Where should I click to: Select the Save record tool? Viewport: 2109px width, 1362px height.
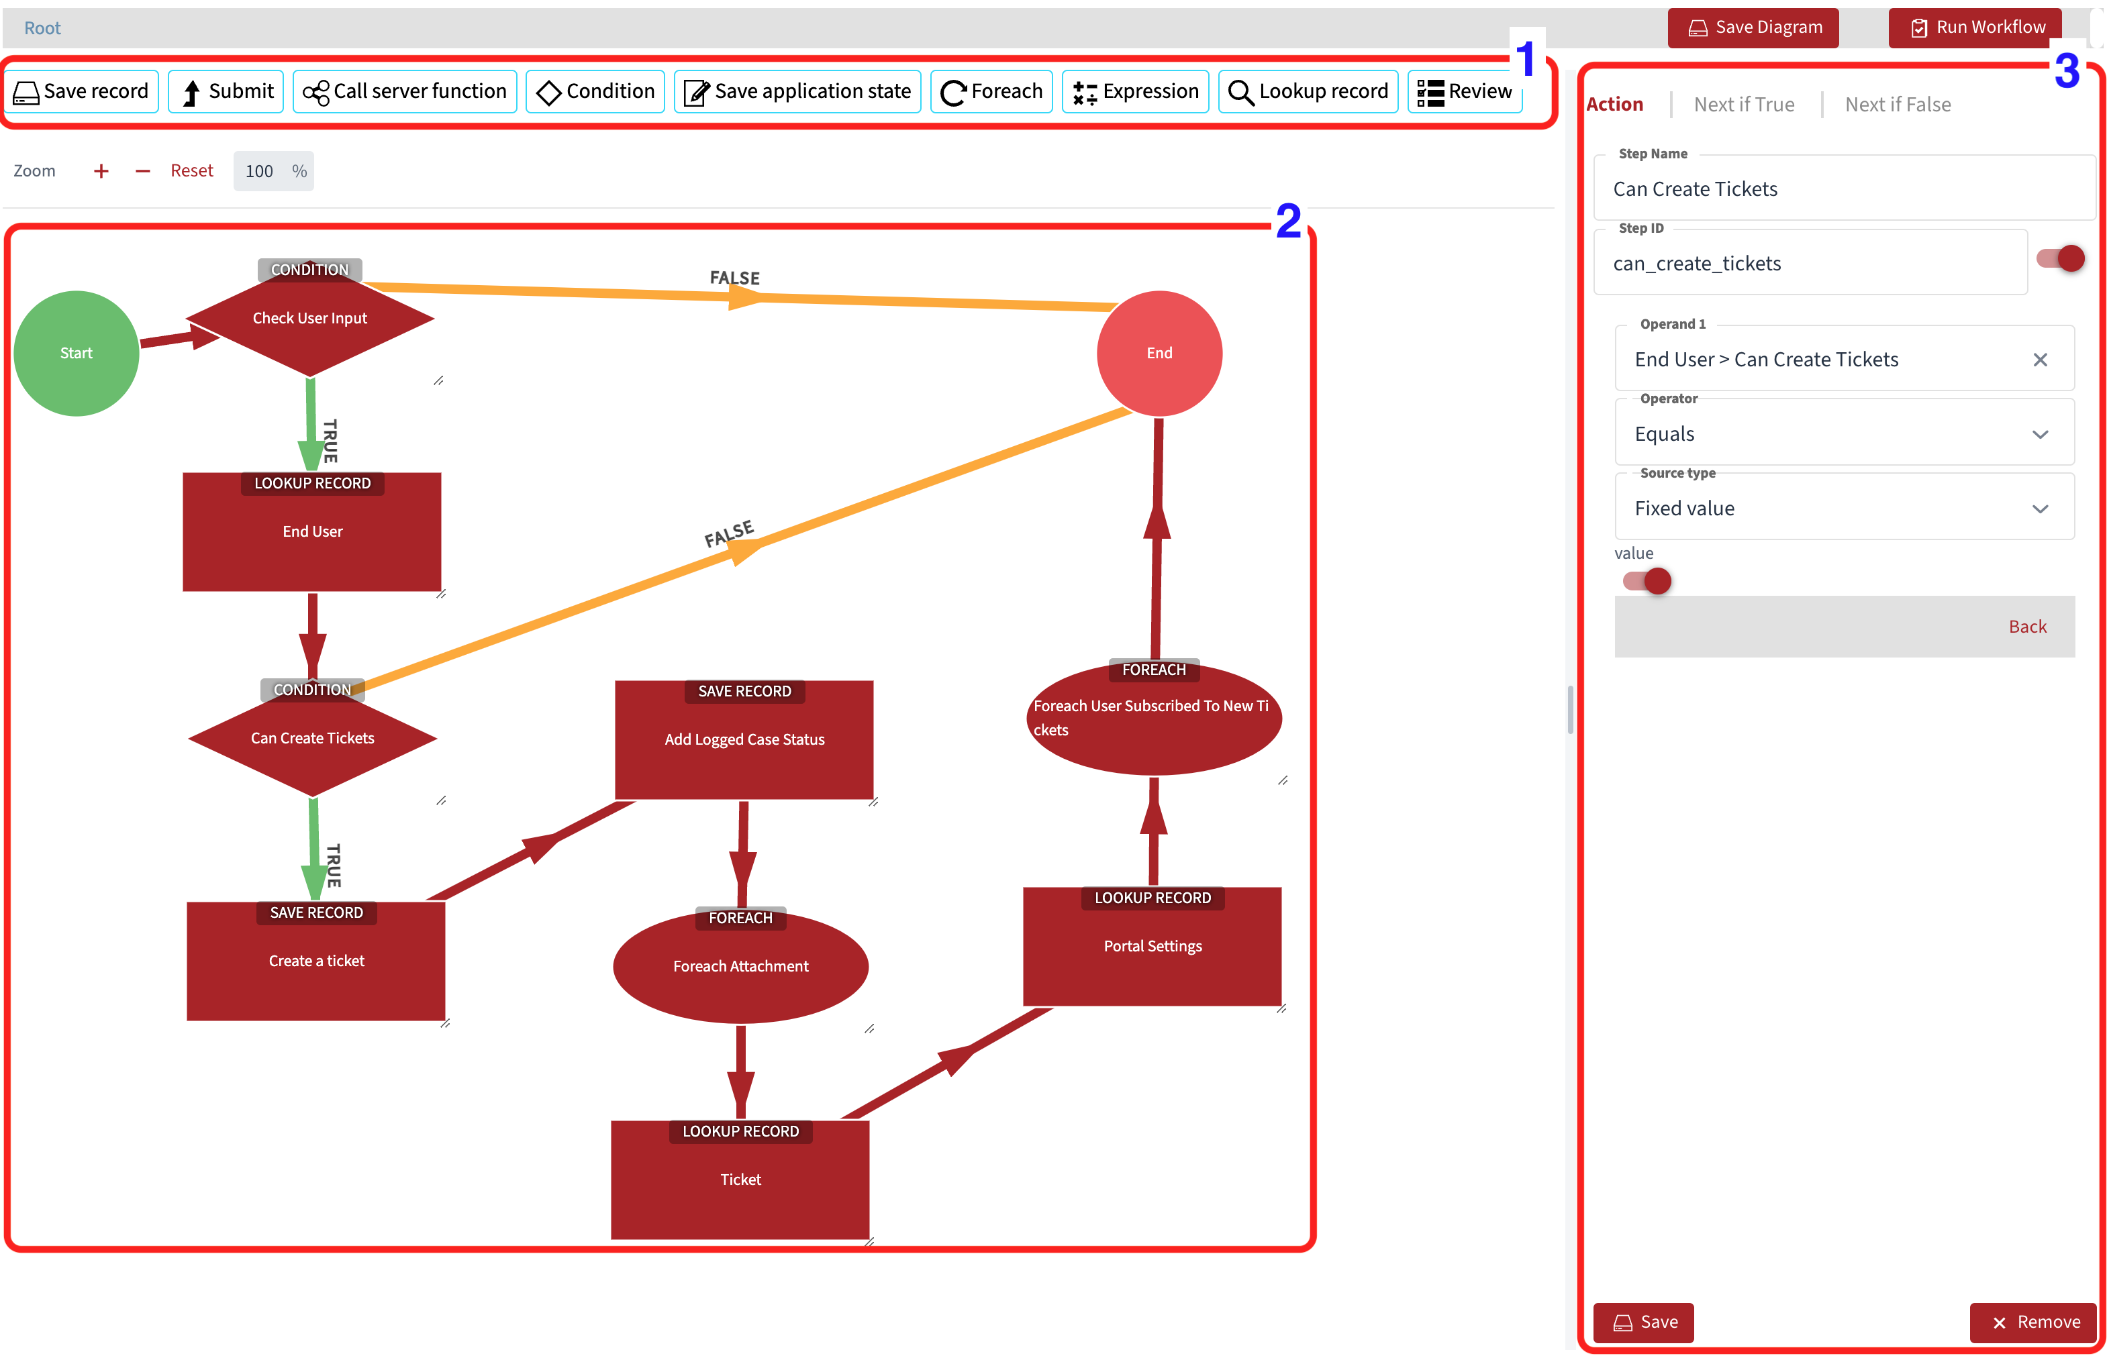pyautogui.click(x=81, y=91)
